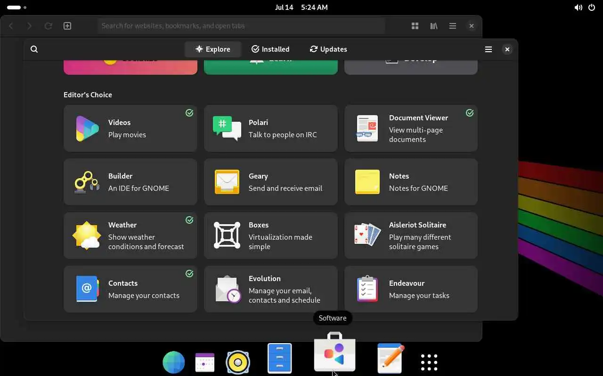Click 'Play many different solitaire games' text
This screenshot has width=603, height=376.
click(420, 242)
